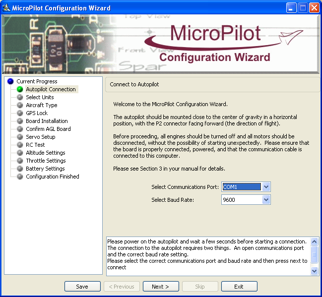Click the MicroPilot title bar app icon
The width and height of the screenshot is (322, 297).
pos(6,8)
